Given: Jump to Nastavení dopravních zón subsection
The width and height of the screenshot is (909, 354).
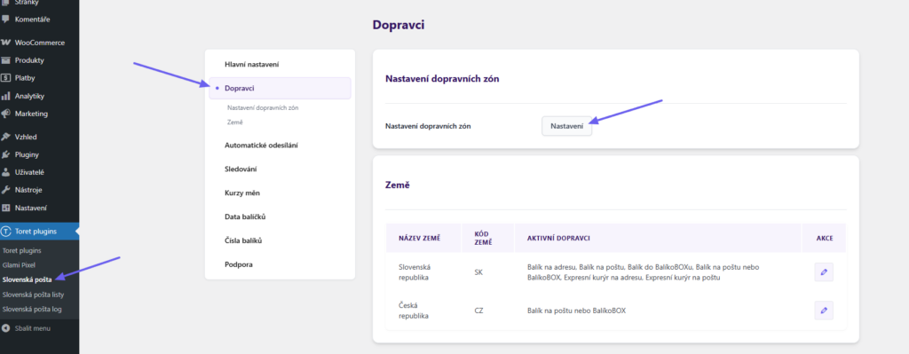Looking at the screenshot, I should point(263,107).
